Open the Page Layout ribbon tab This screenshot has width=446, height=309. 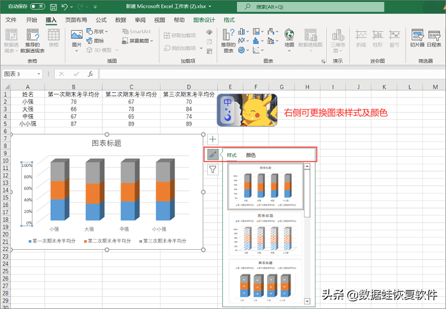pos(76,20)
